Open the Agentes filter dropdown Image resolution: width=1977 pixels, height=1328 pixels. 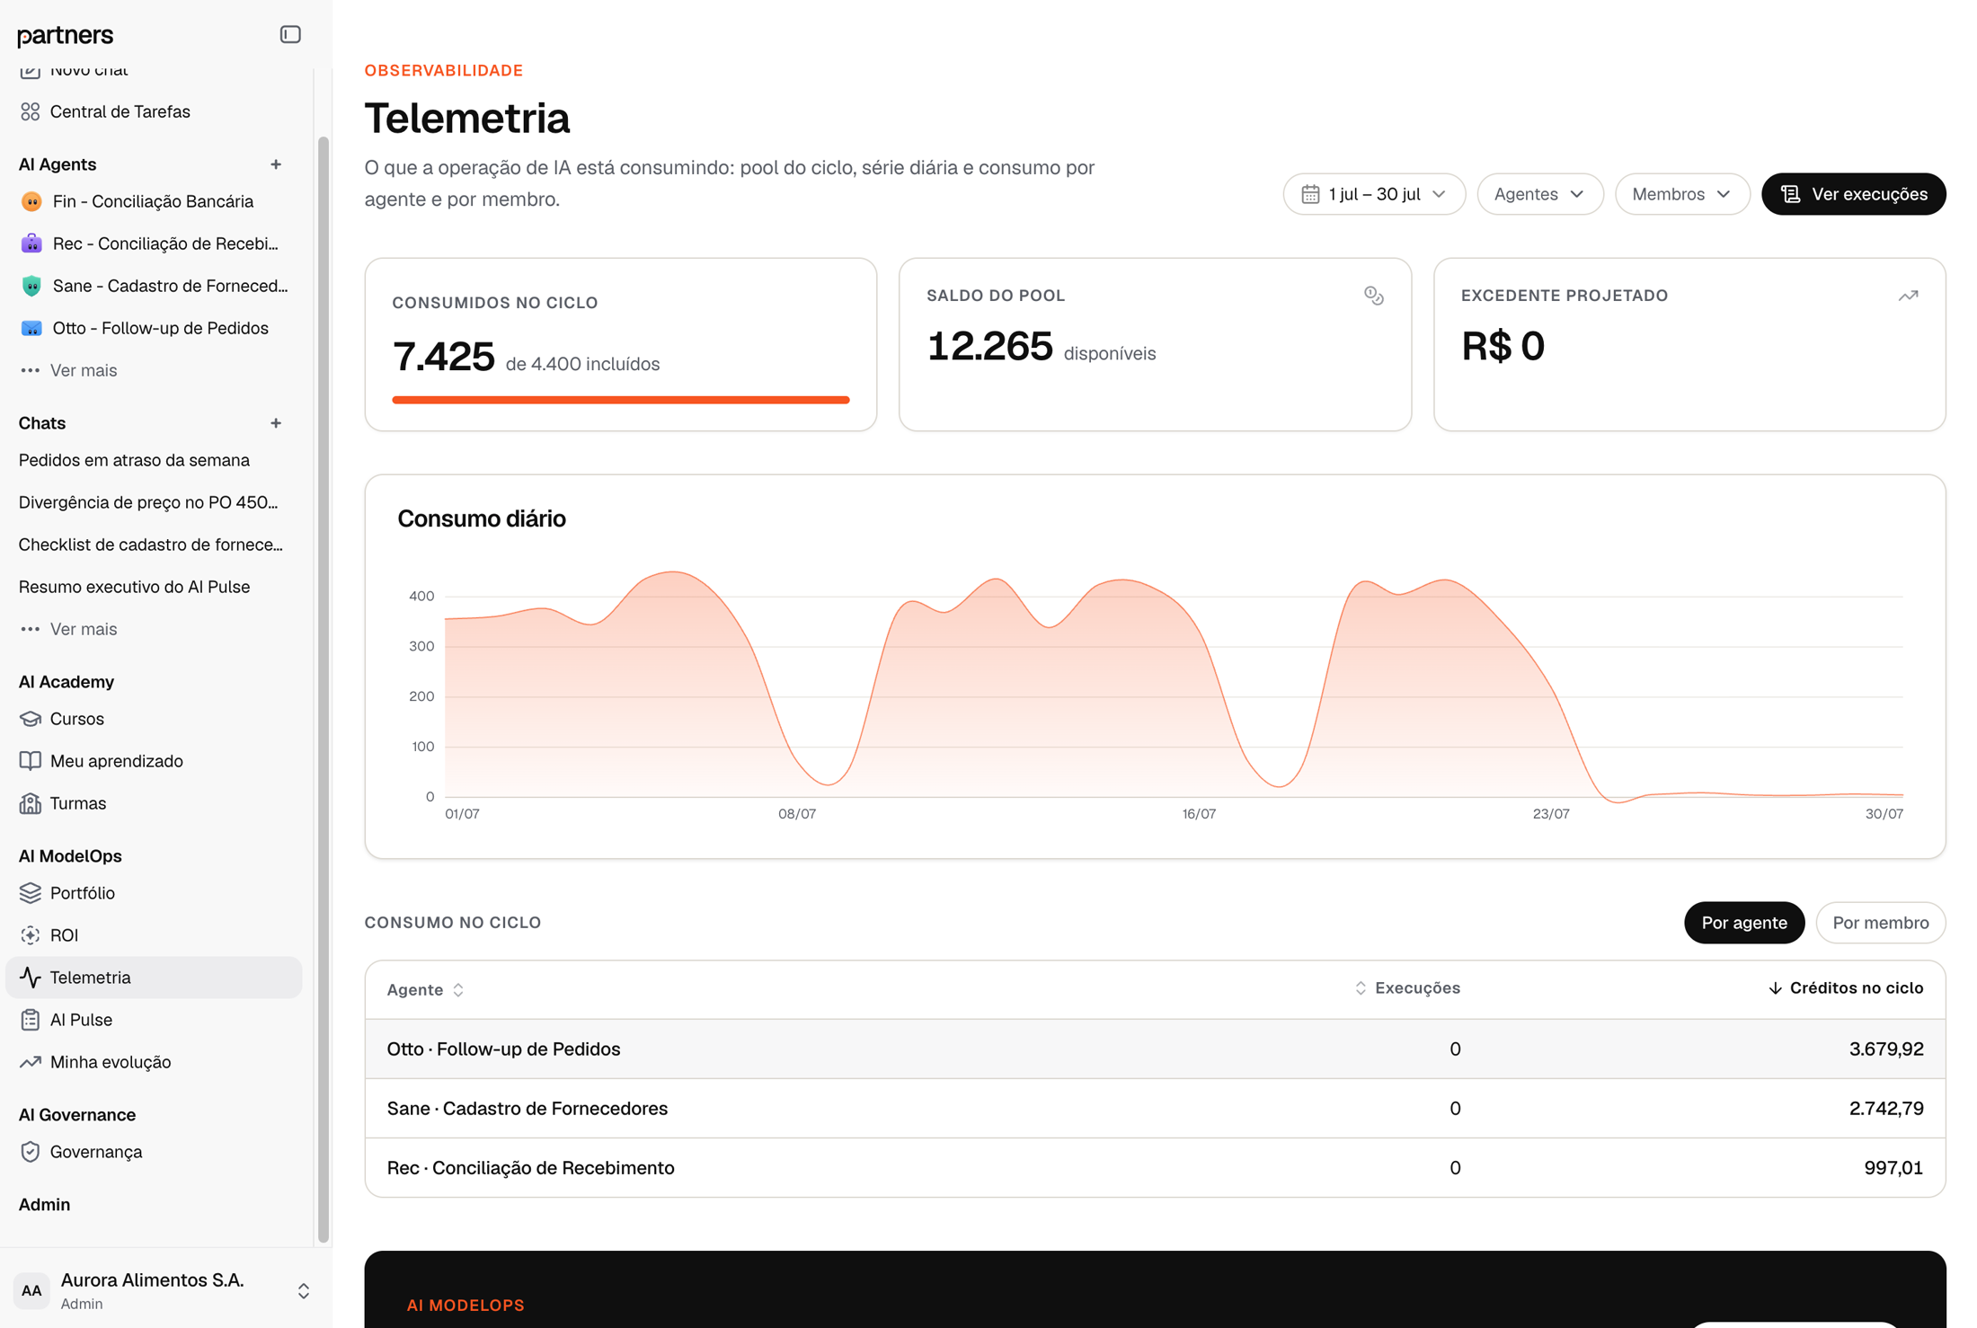1539,194
